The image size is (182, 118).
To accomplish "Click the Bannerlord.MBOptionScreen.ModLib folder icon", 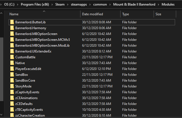I will click(x=12, y=45).
